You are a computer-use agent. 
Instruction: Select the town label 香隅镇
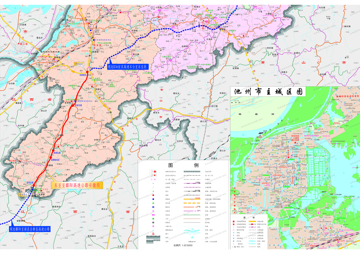tap(57, 58)
